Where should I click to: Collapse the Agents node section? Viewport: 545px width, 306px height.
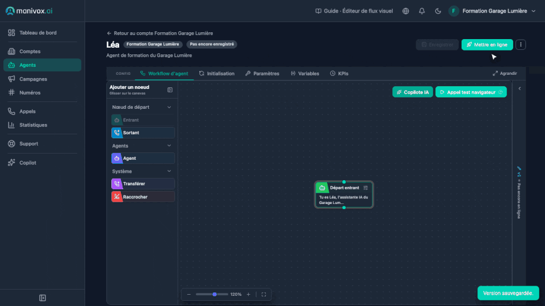point(169,146)
